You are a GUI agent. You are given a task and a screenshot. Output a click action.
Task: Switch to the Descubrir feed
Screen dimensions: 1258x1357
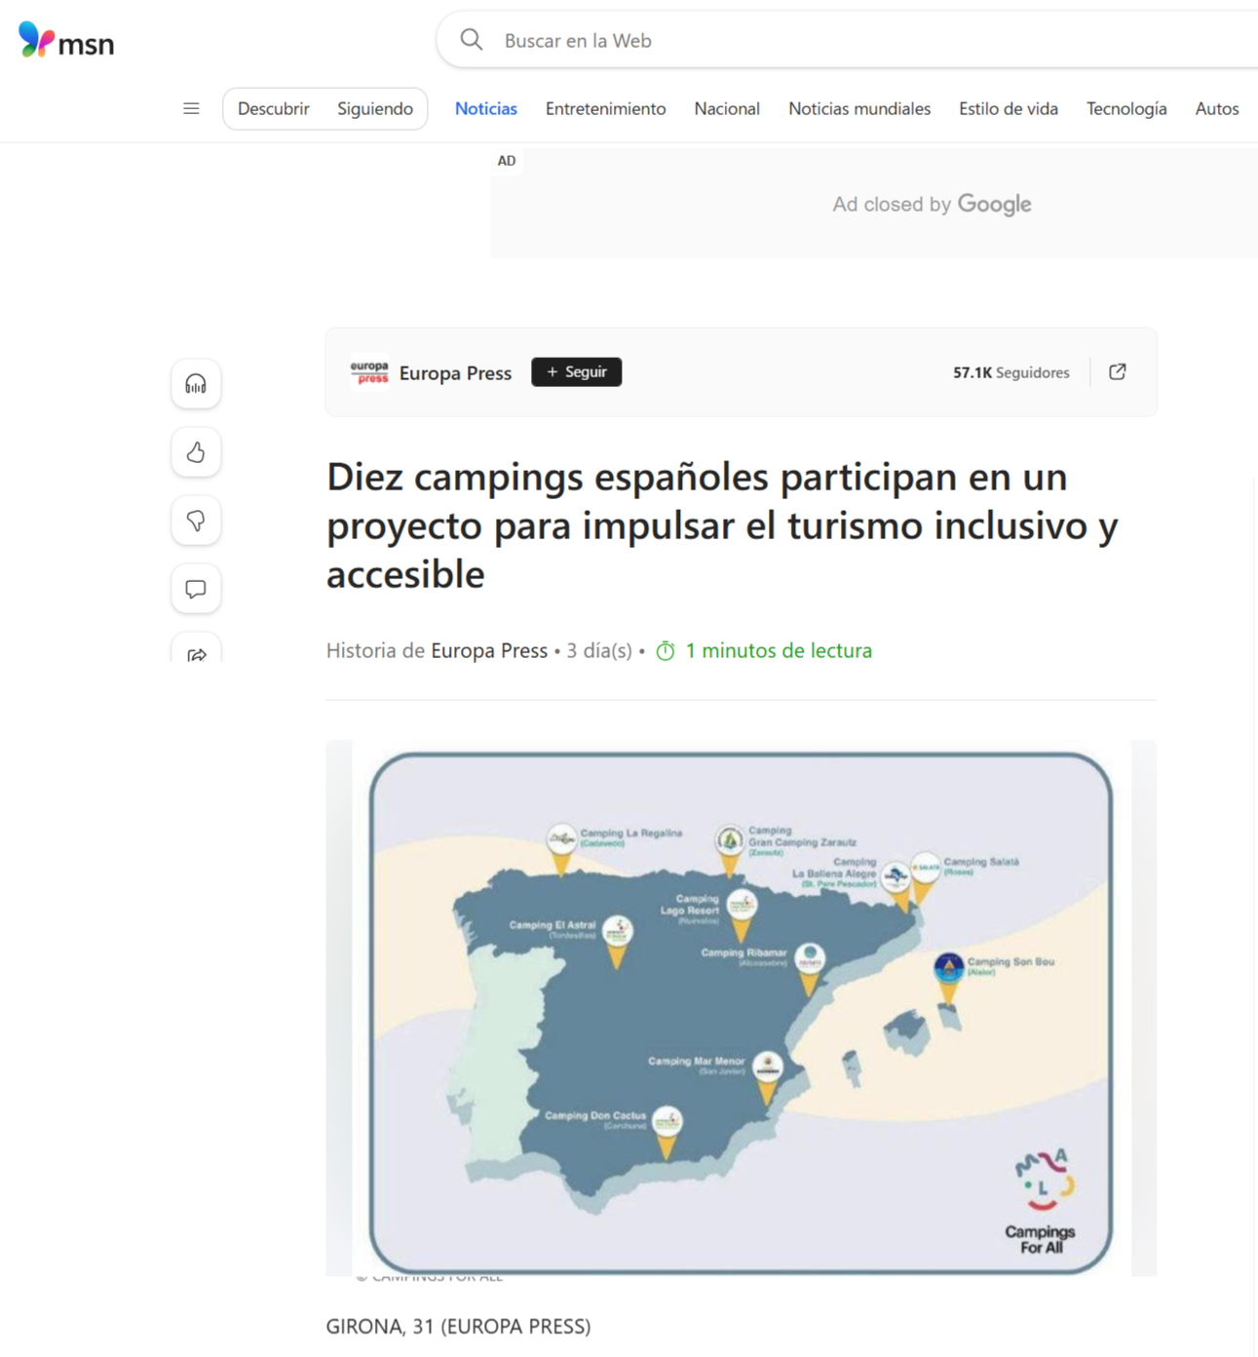point(273,109)
